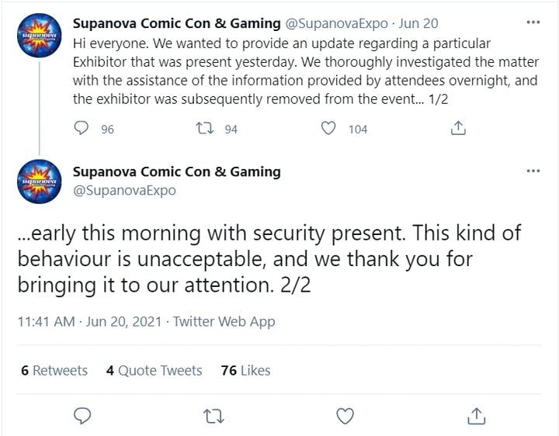
Task: Click the Jun 20 date on first tweet
Action: click(418, 23)
